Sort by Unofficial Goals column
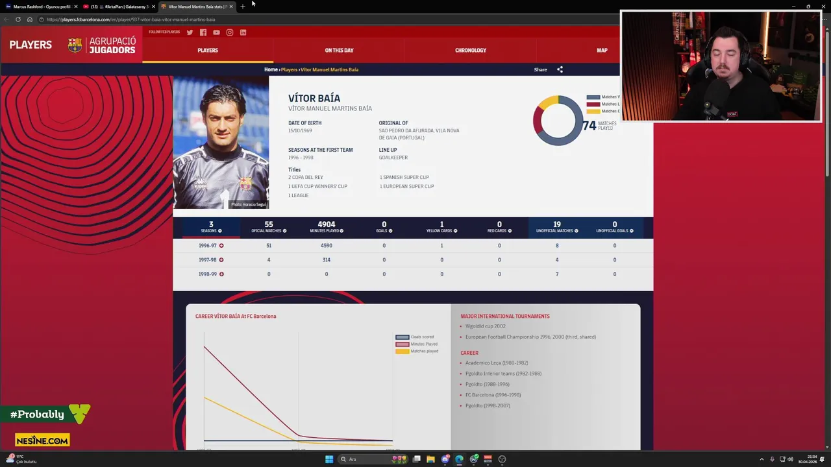 pos(615,227)
